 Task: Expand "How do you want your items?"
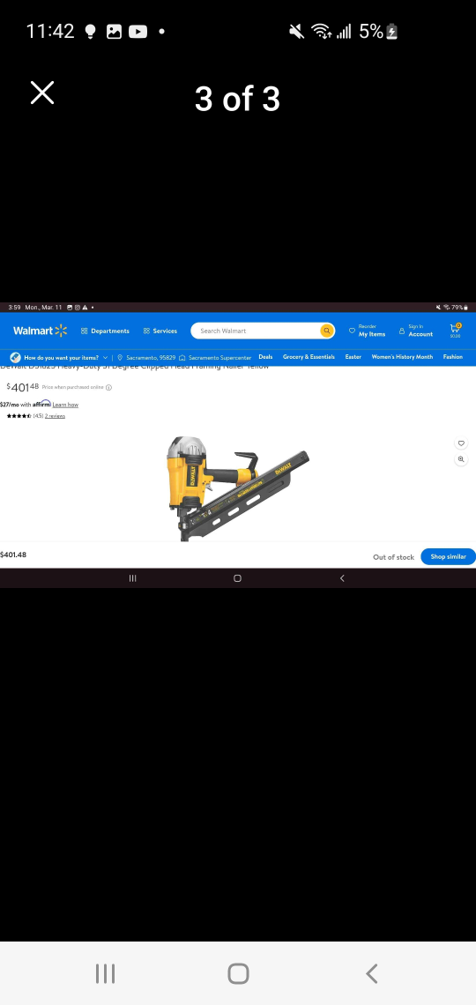(59, 358)
